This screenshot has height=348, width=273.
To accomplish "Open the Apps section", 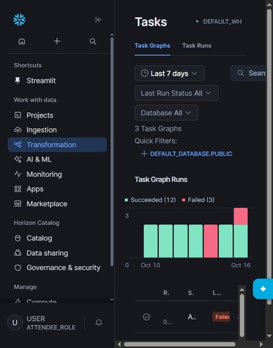I will pyautogui.click(x=57, y=189).
